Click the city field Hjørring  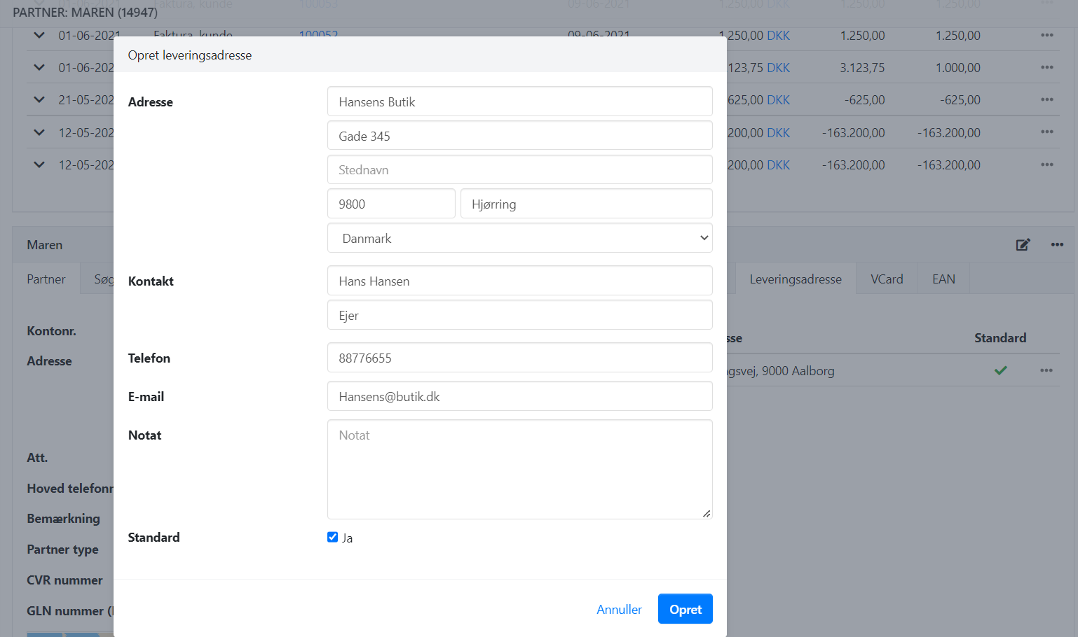[x=587, y=204]
